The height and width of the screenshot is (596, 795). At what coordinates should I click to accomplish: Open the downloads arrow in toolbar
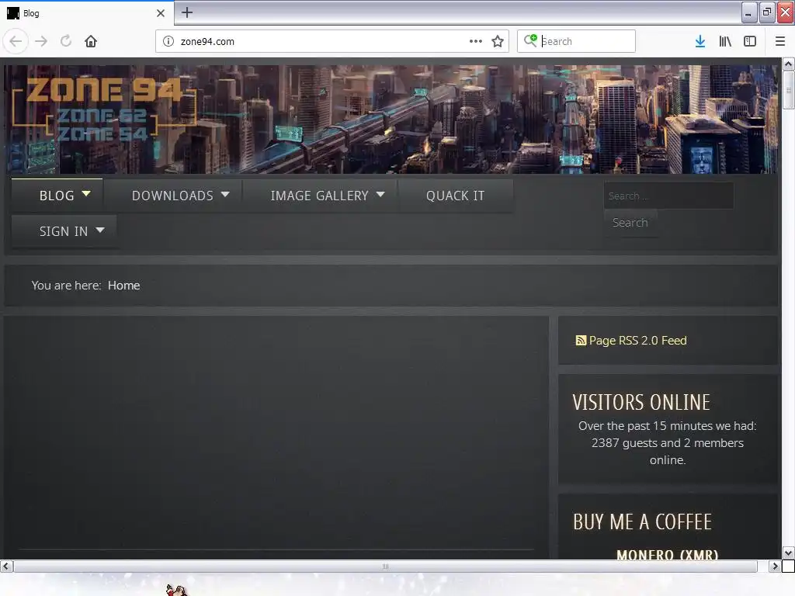(700, 41)
